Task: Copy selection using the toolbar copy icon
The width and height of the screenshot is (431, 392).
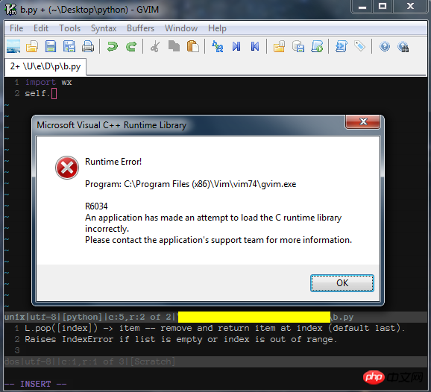Action: (174, 46)
